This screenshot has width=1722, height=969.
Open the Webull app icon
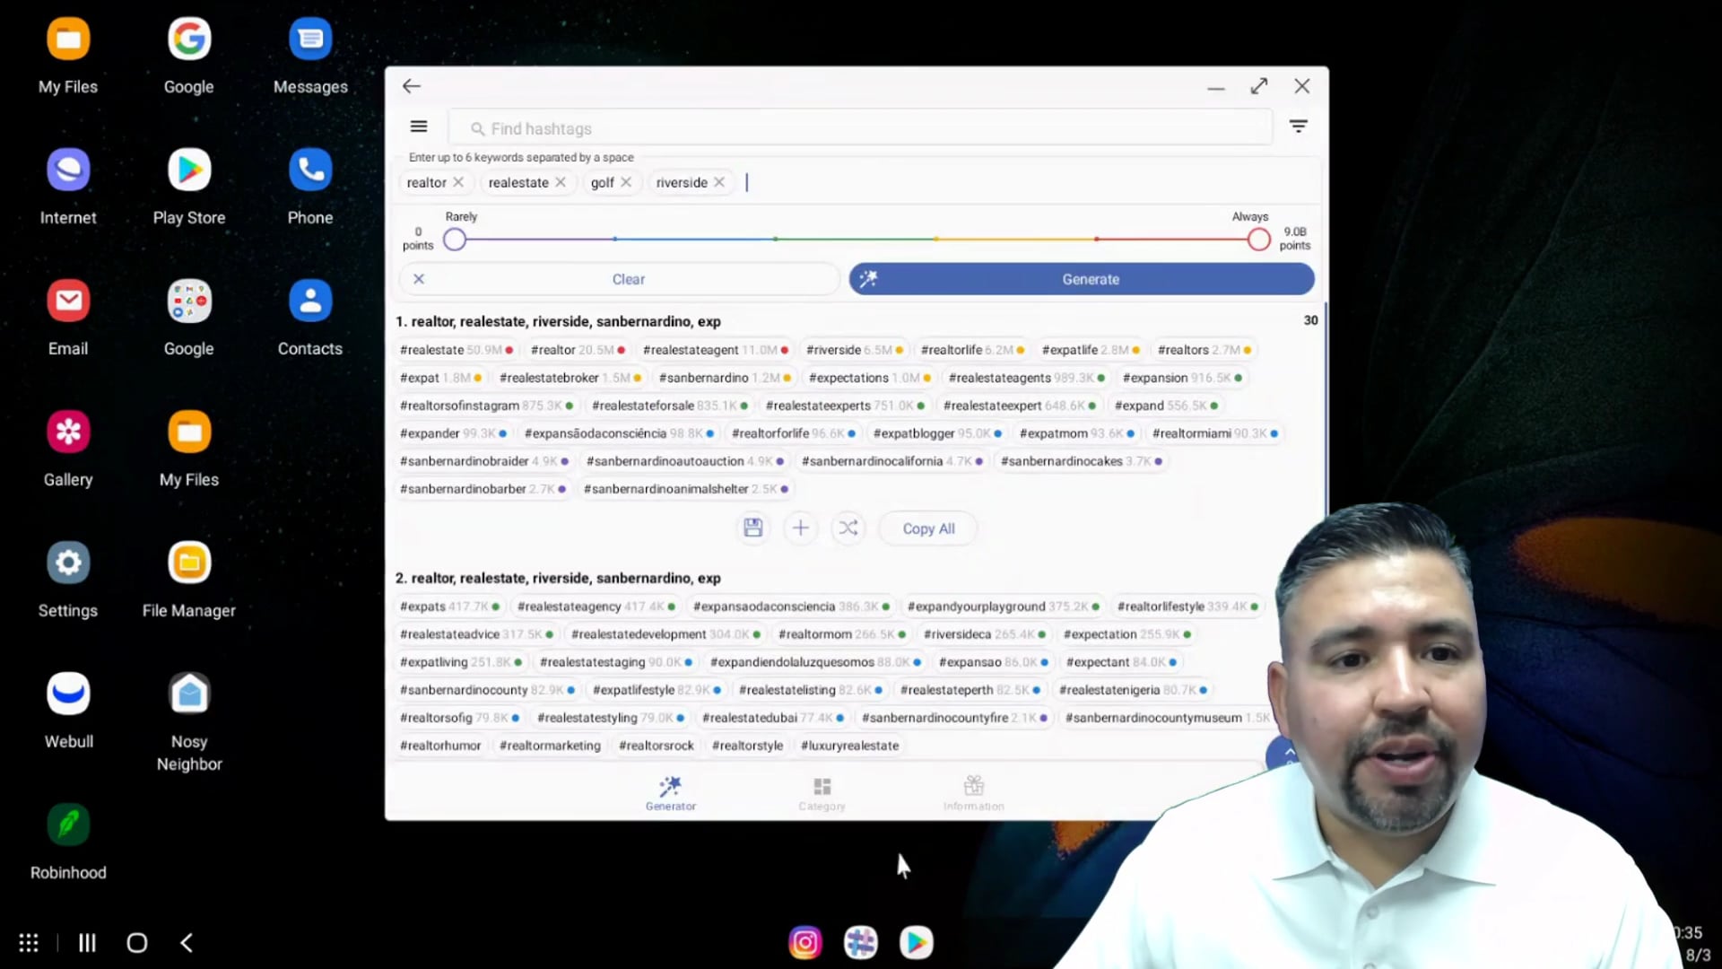(68, 694)
